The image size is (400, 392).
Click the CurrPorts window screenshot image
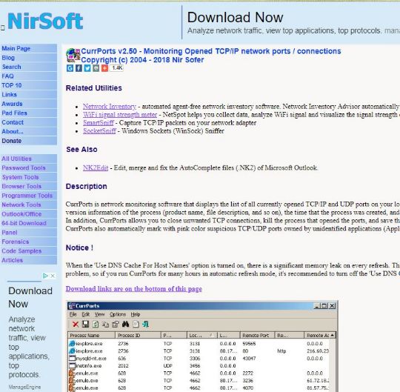202,346
